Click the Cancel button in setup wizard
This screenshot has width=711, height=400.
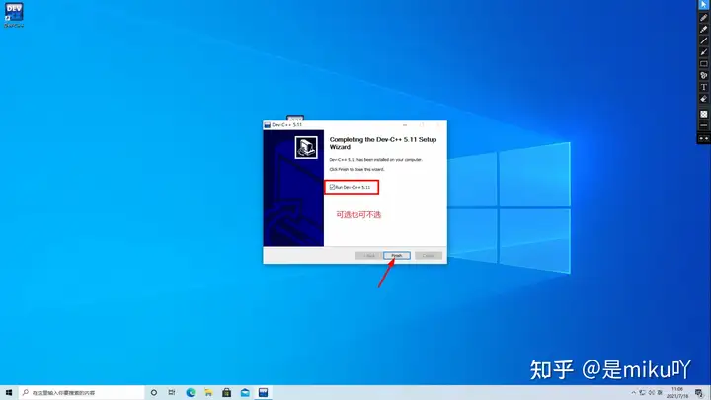(428, 256)
